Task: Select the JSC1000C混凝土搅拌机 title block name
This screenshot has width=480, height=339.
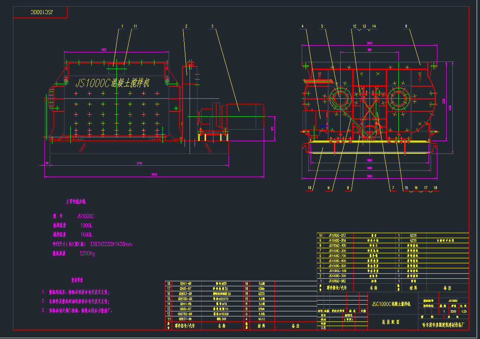Action: 391,304
